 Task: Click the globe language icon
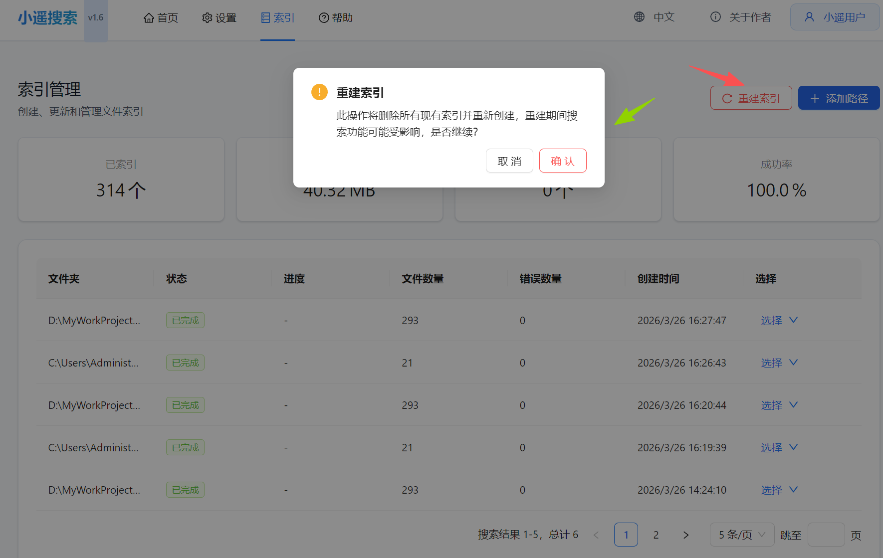[x=639, y=17]
